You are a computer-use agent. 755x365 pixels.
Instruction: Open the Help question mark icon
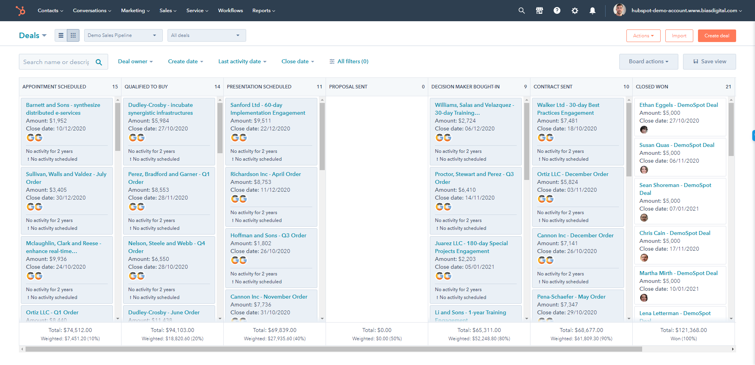557,11
